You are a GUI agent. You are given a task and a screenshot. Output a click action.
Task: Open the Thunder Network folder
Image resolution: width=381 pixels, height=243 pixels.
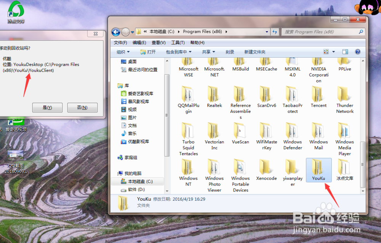[344, 100]
